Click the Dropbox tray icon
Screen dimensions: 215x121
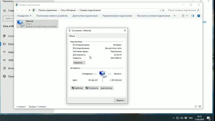point(186,118)
